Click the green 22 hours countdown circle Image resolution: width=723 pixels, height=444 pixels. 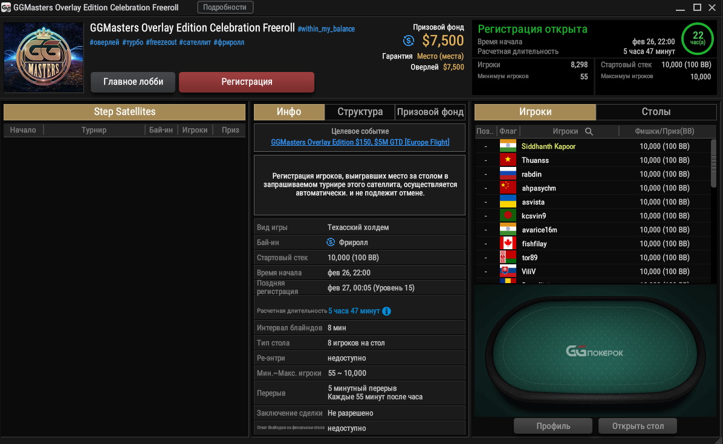[x=698, y=38]
